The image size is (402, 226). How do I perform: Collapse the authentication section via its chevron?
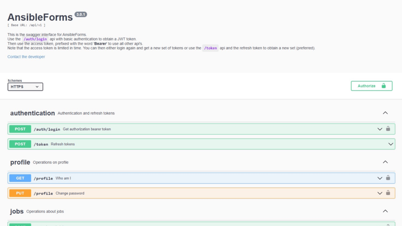click(385, 113)
